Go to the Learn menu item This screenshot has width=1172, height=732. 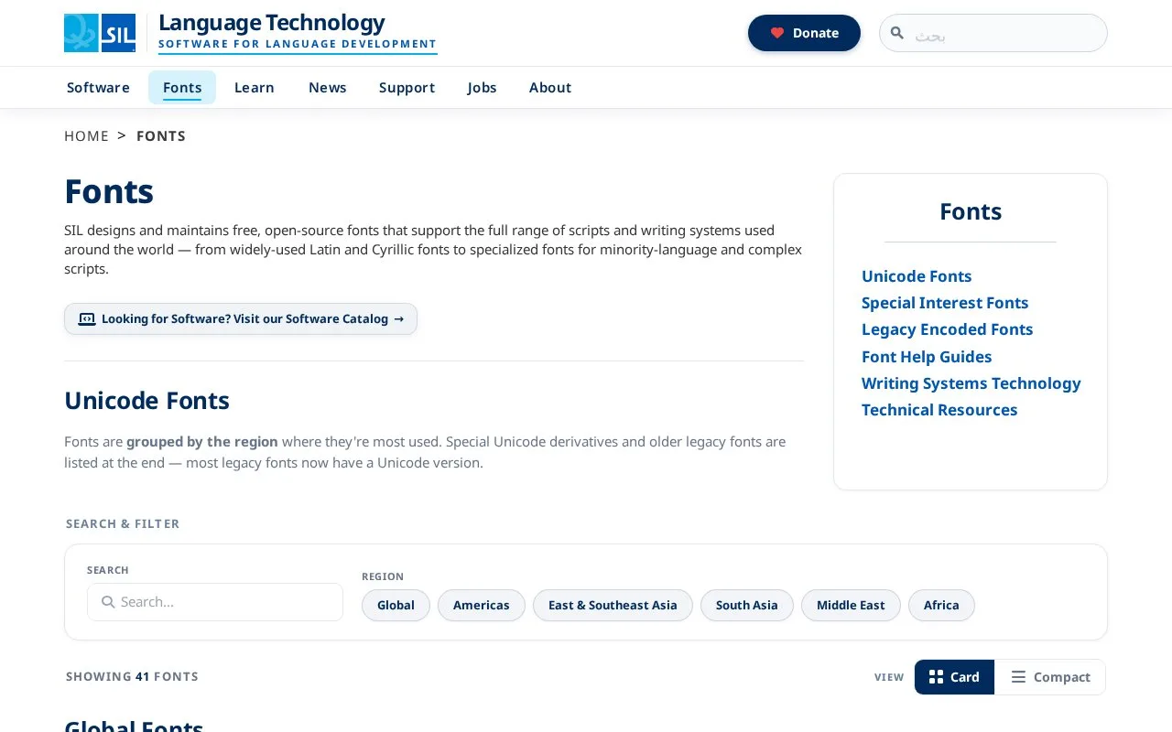pyautogui.click(x=255, y=88)
